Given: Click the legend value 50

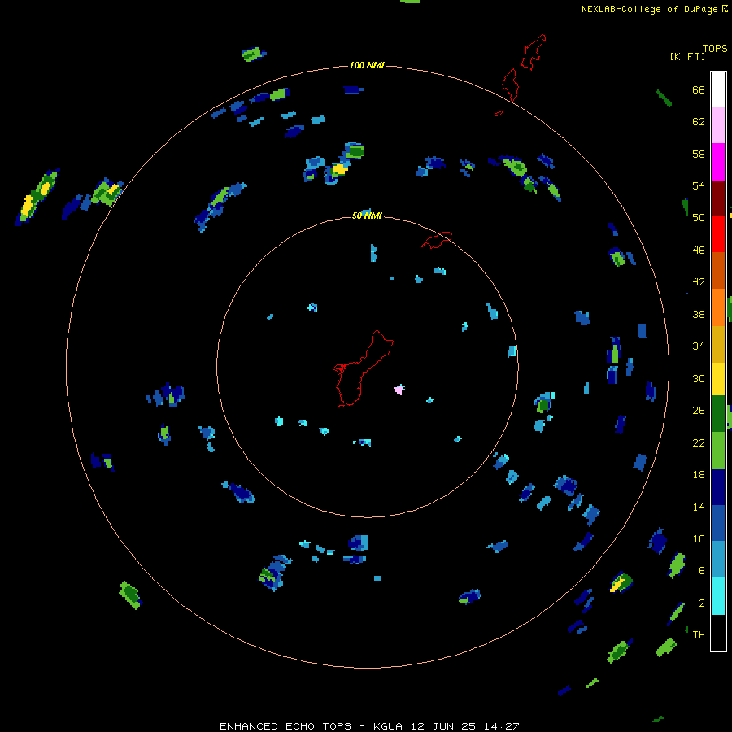Looking at the screenshot, I should (x=699, y=218).
